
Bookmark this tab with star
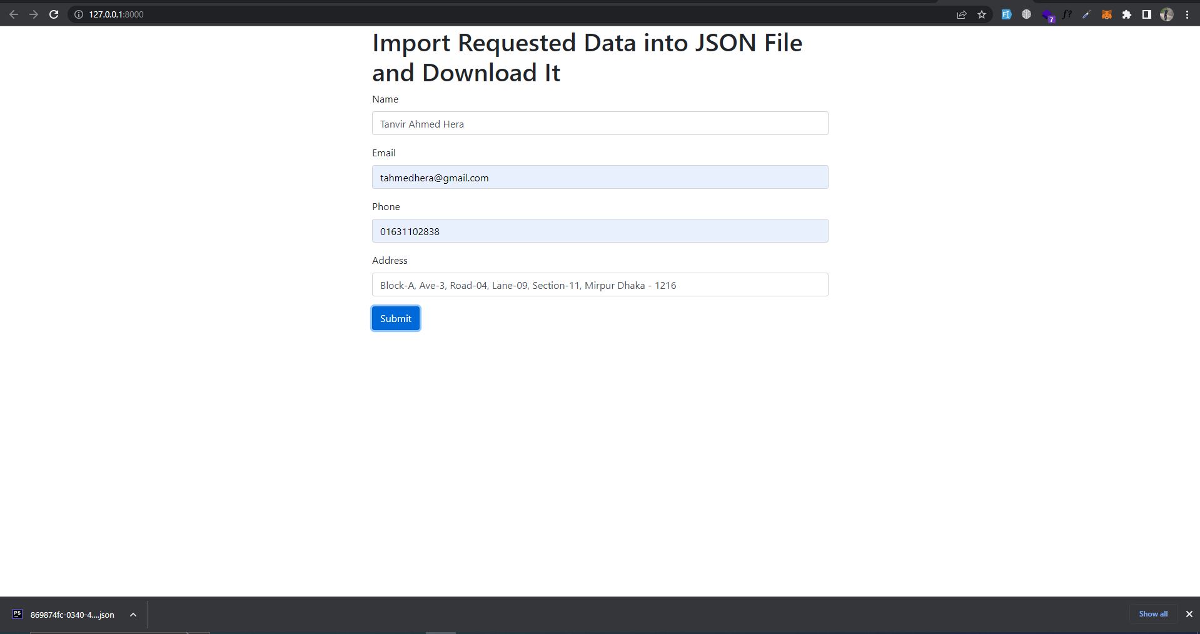(x=982, y=14)
